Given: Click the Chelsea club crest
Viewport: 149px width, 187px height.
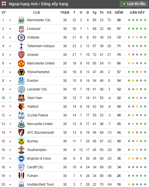Looking at the screenshot, I should pyautogui.click(x=21, y=37).
